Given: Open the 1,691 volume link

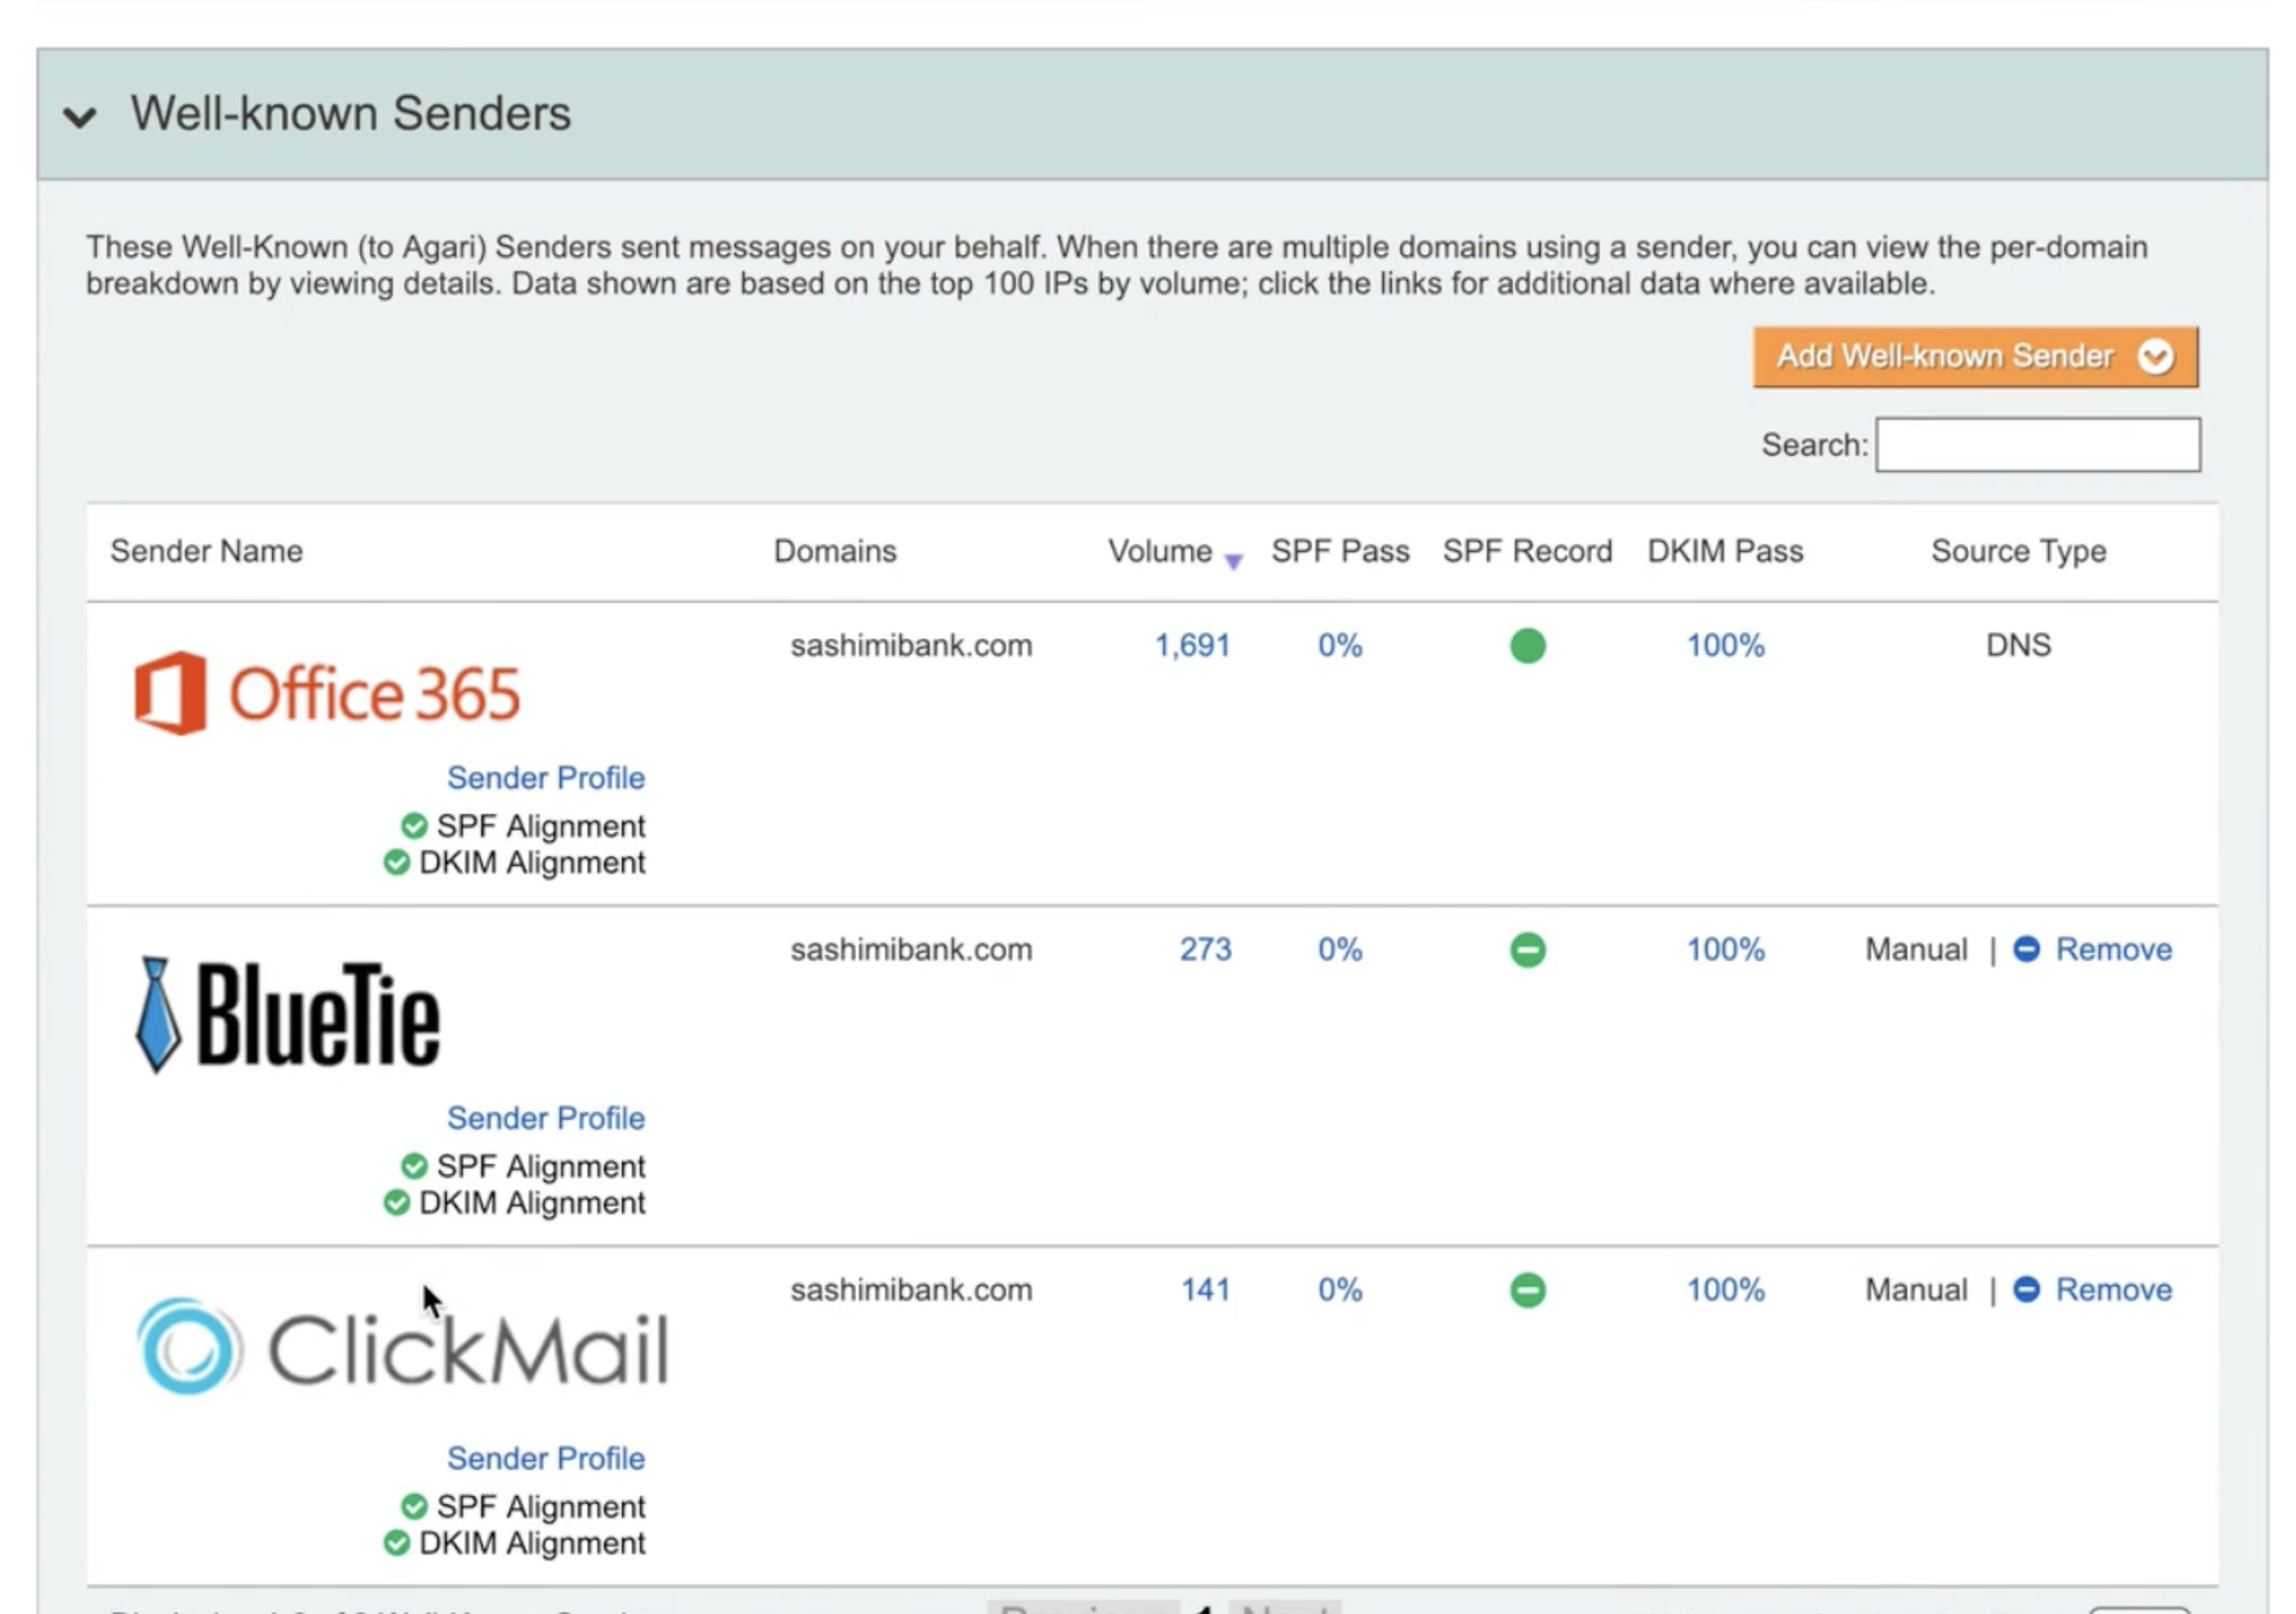Looking at the screenshot, I should coord(1192,646).
